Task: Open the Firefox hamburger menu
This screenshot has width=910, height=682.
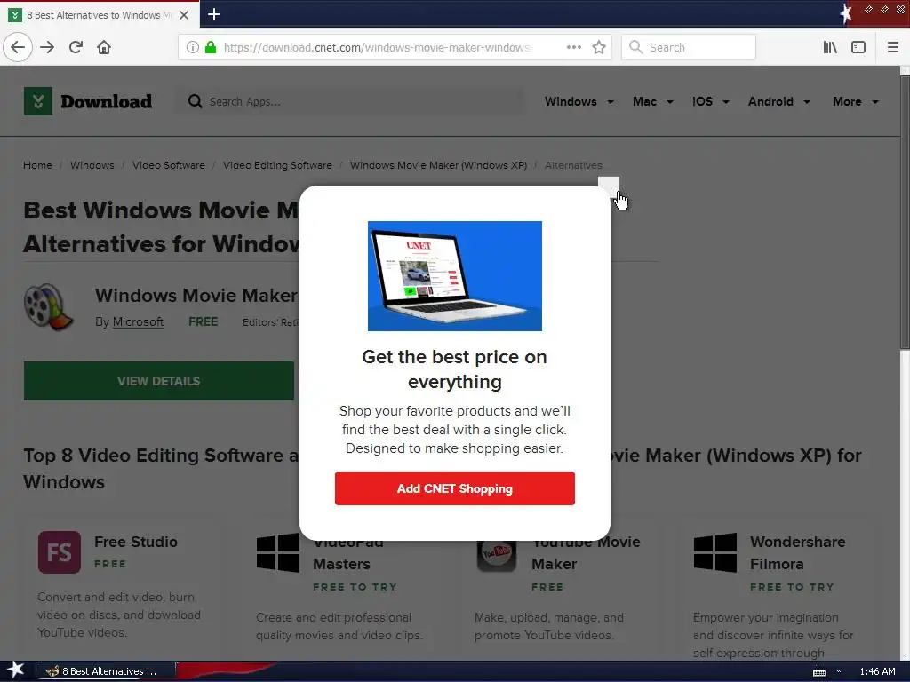Action: [x=892, y=47]
